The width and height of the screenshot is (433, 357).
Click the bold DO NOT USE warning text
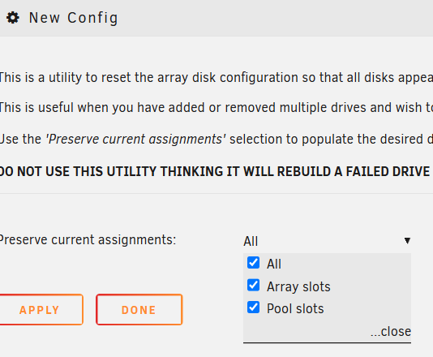[x=215, y=171]
